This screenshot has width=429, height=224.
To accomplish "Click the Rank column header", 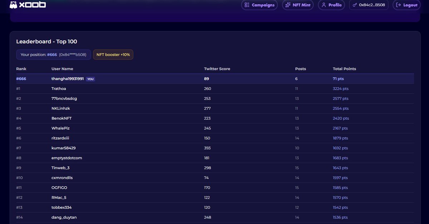I will tap(21, 69).
